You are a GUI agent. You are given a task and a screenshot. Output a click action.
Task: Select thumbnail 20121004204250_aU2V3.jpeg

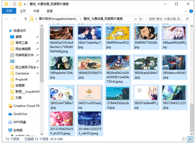[62, 119]
